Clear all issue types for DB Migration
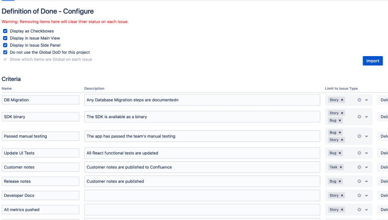This screenshot has height=220, width=388. click(359, 100)
